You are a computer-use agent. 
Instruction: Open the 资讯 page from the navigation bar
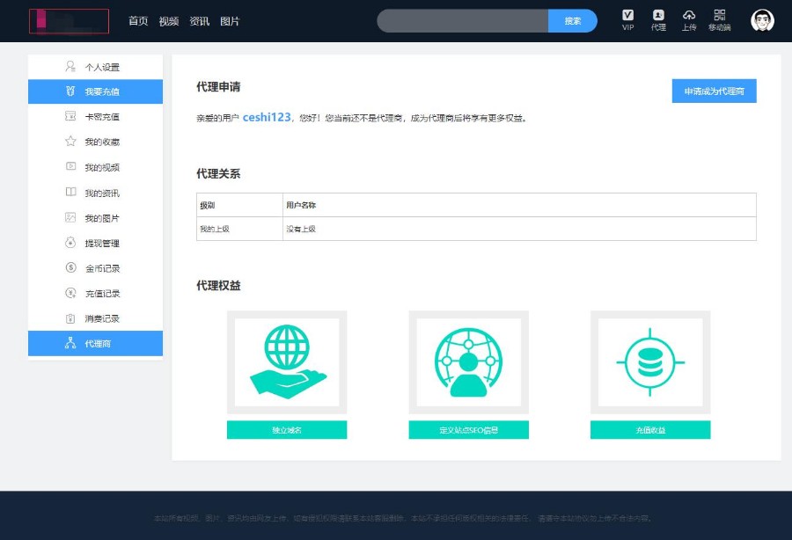(200, 21)
